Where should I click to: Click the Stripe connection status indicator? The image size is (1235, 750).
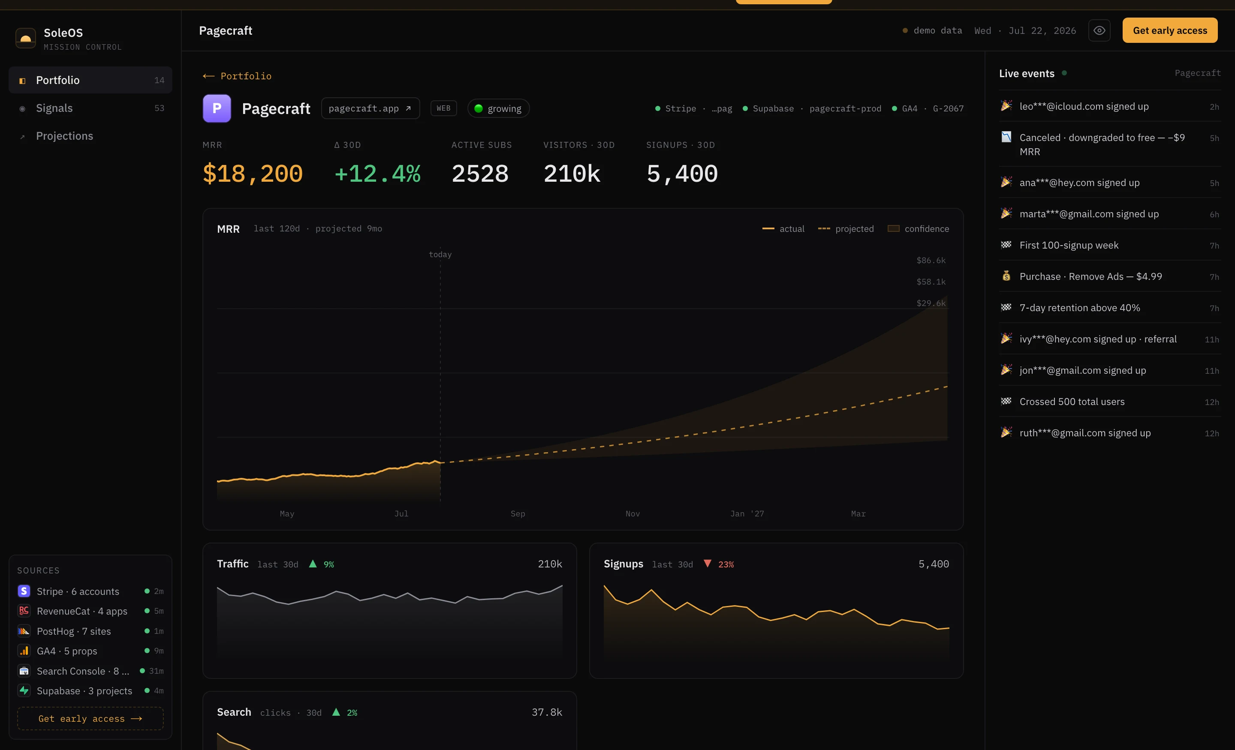click(694, 109)
